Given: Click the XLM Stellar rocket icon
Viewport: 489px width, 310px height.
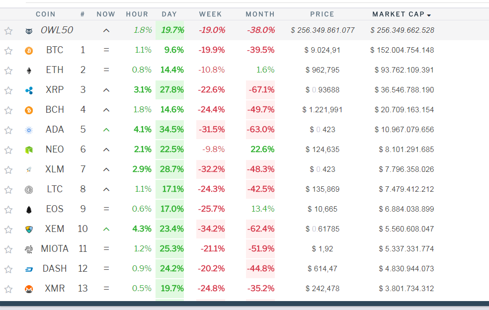Looking at the screenshot, I should (29, 170).
